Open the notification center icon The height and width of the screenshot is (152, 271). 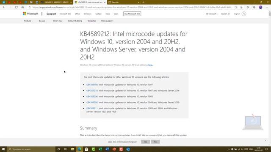tap(266, 149)
